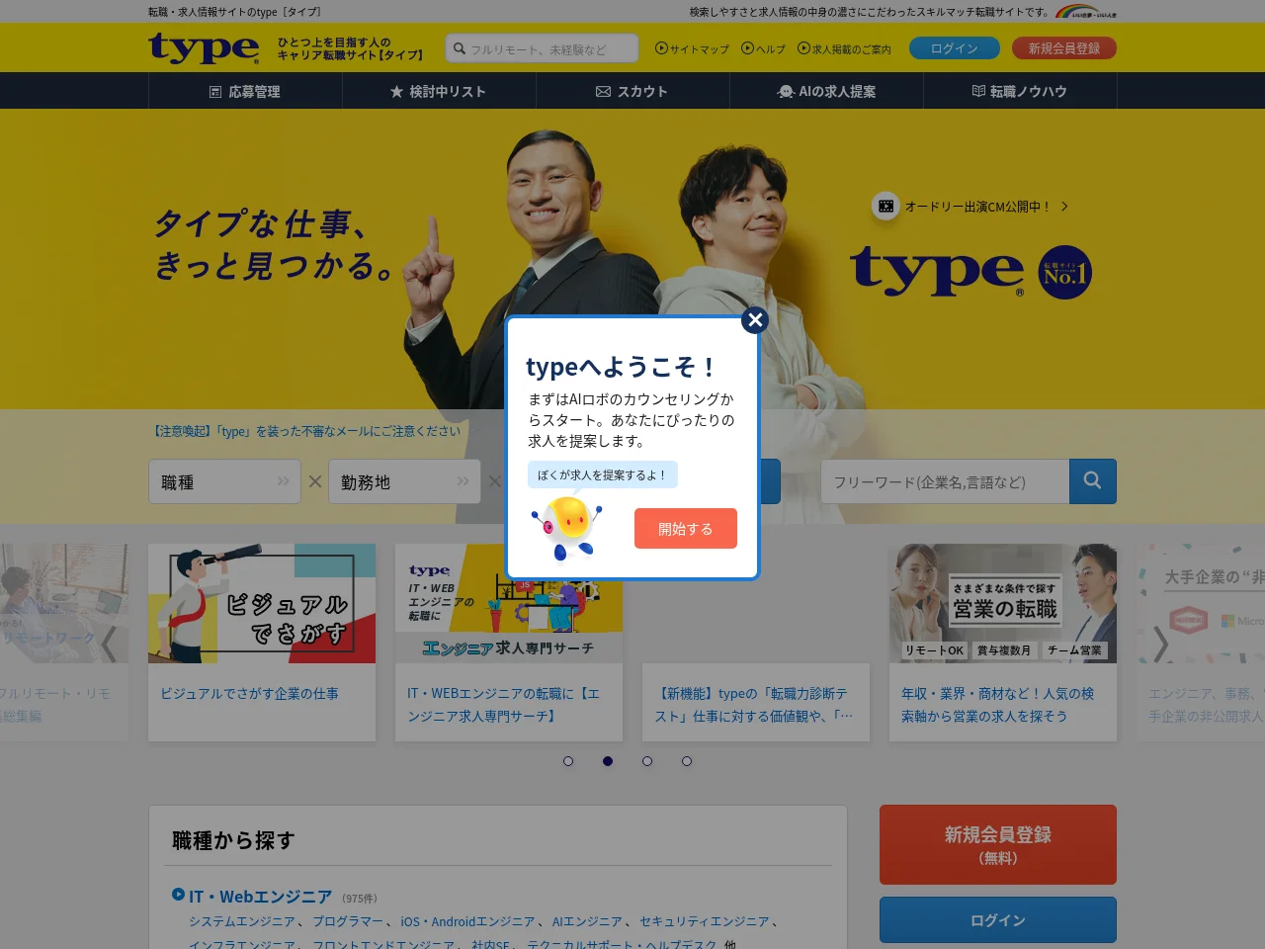Select fourth carousel pagination dot

687,761
